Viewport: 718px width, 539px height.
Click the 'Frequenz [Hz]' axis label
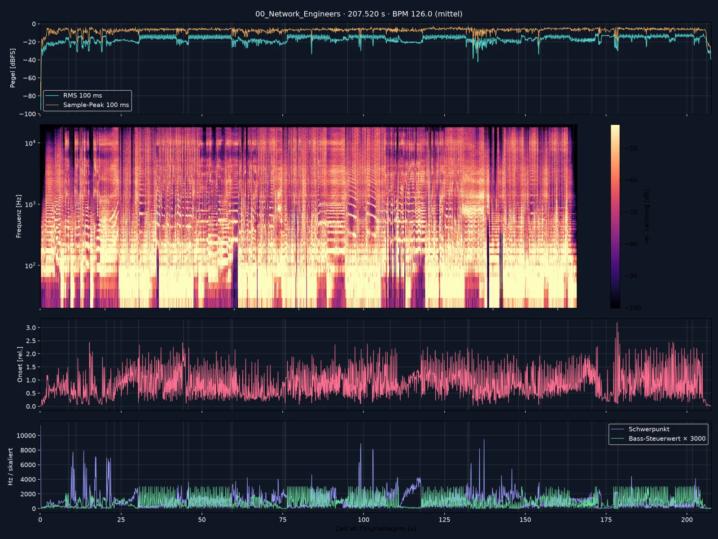click(18, 216)
